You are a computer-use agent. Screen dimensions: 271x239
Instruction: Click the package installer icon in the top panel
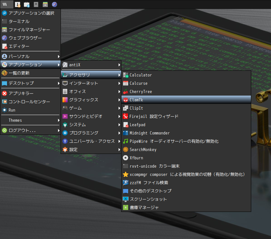point(18,4)
